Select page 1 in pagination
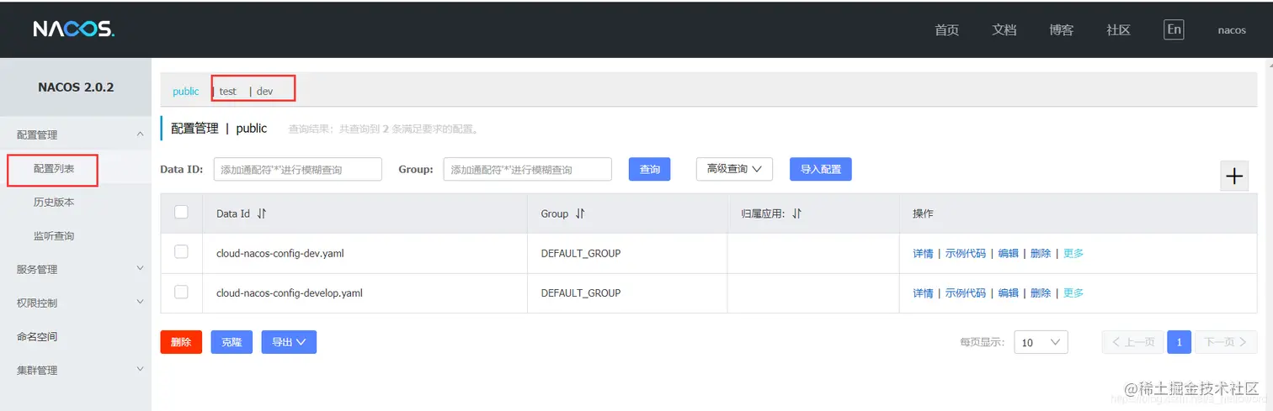Image resolution: width=1273 pixels, height=411 pixels. click(1180, 342)
